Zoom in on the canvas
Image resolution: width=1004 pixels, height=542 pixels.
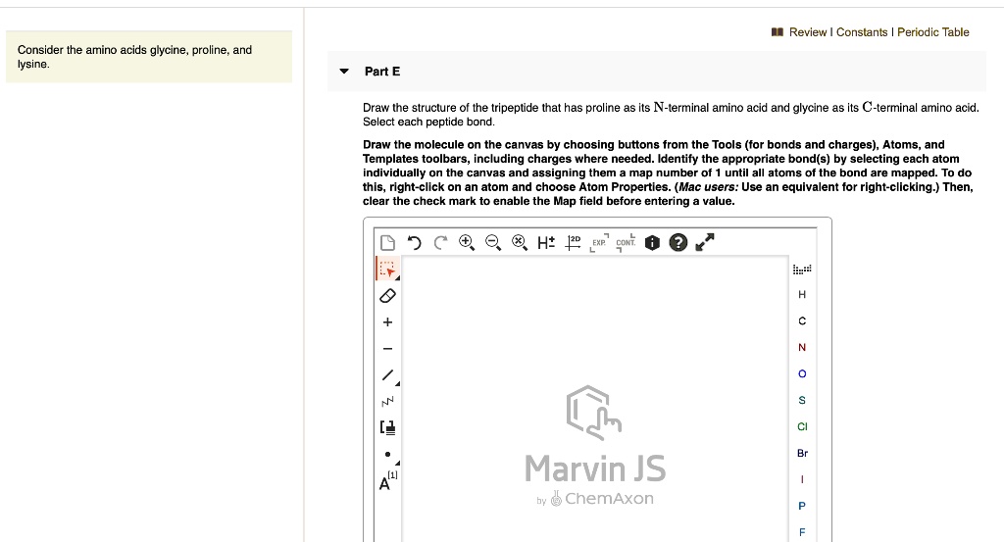coord(466,243)
